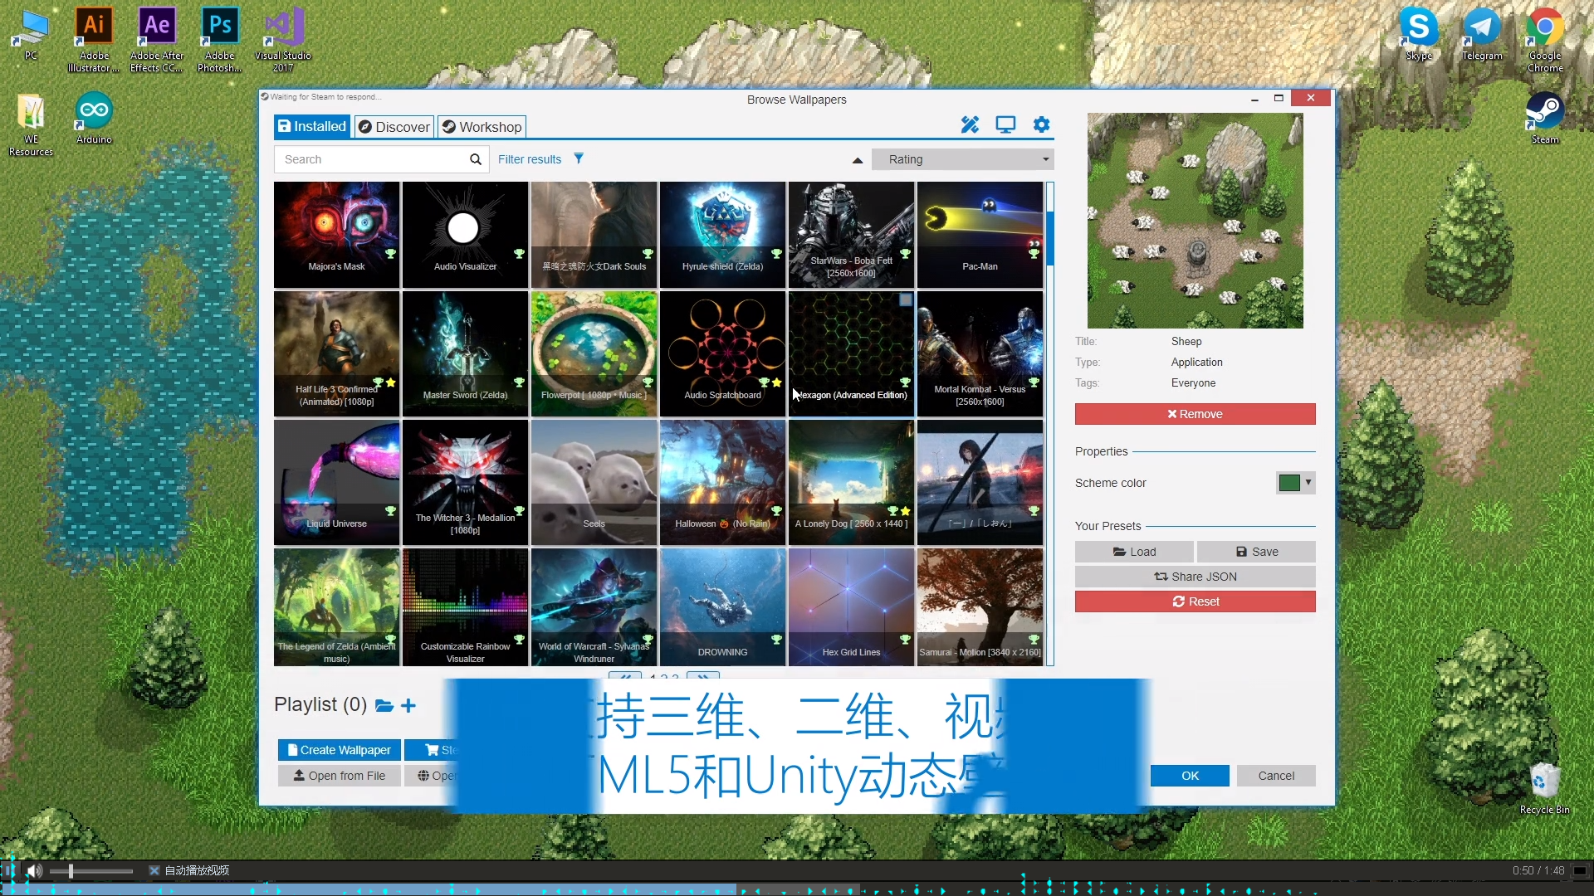Viewport: 1594px width, 896px height.
Task: Expand the Filter results panel
Action: 529,158
